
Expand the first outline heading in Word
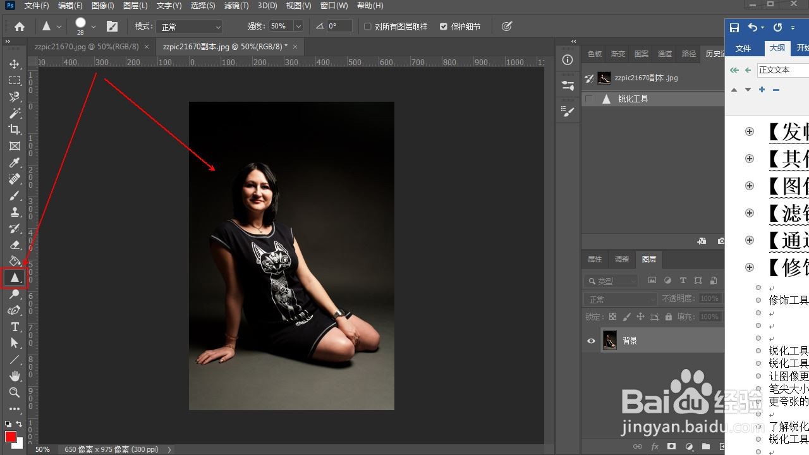750,131
